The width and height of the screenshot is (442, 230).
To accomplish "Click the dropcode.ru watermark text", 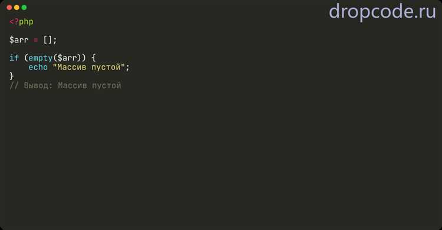I will [382, 12].
